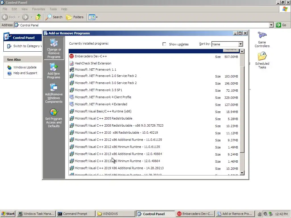This screenshot has width=291, height=218.
Task: Select Microsoft .NET Framework 3.0 Service Pack 2
Action: point(154,83)
